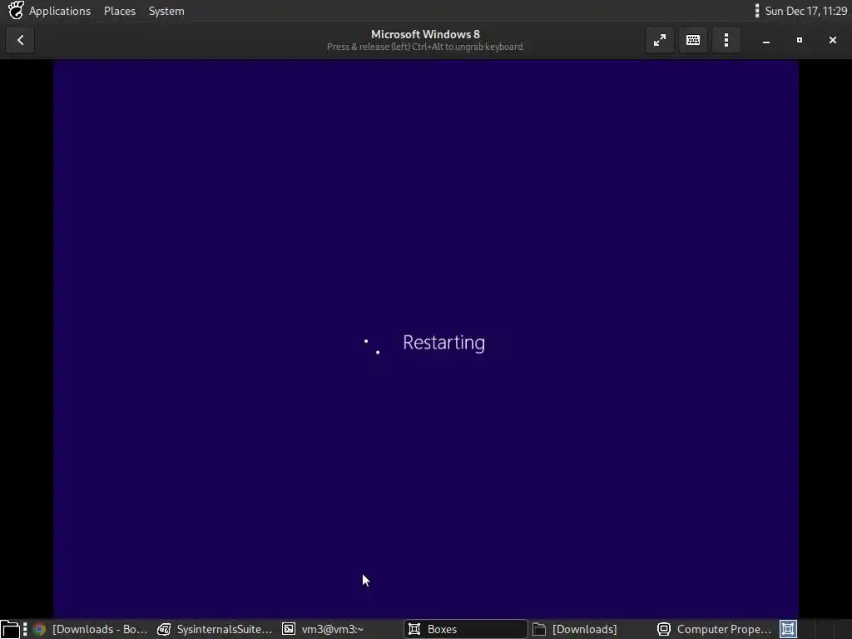Screen dimensions: 852x639
Task: Enter fullscreen mode for the VM
Action: tap(660, 40)
